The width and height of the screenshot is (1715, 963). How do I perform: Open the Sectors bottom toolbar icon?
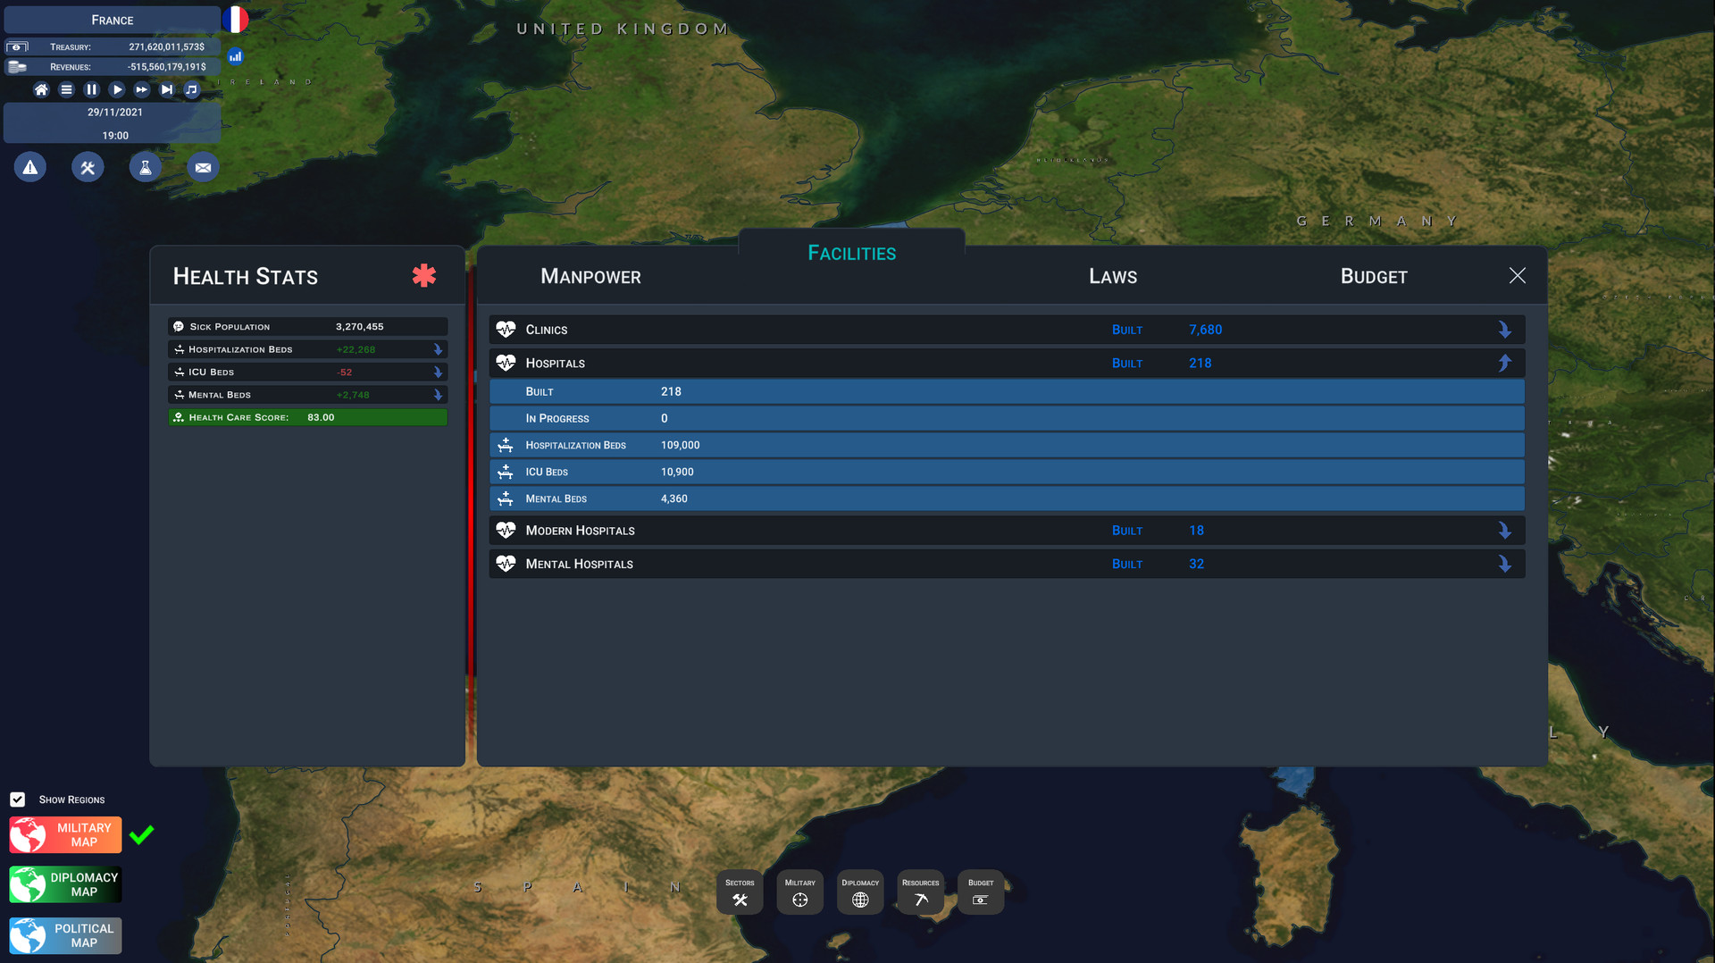coord(740,892)
